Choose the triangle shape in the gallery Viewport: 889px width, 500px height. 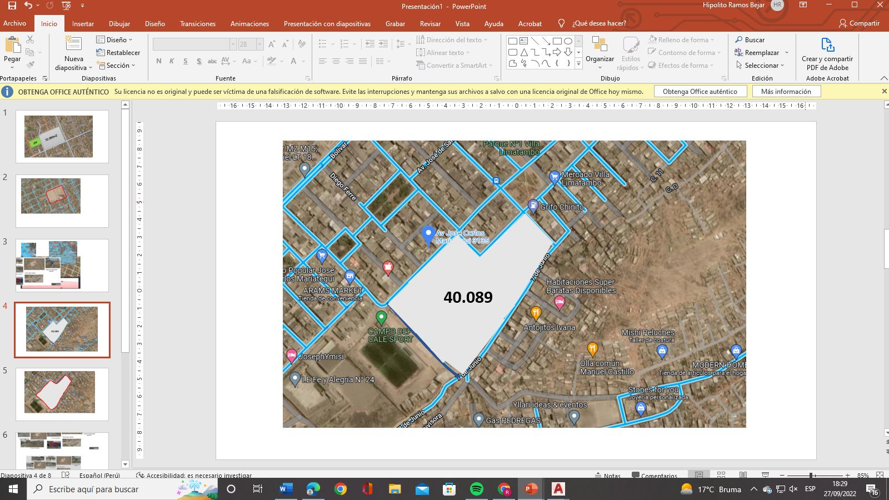pos(524,52)
